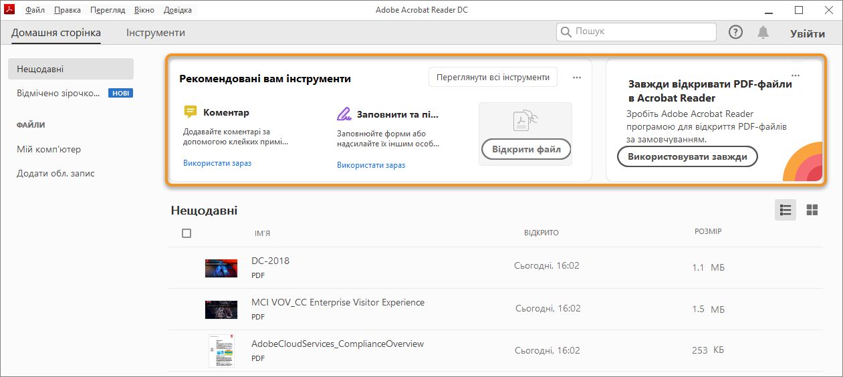The image size is (843, 377).
Task: Click the Відкрити файл button
Action: [526, 149]
